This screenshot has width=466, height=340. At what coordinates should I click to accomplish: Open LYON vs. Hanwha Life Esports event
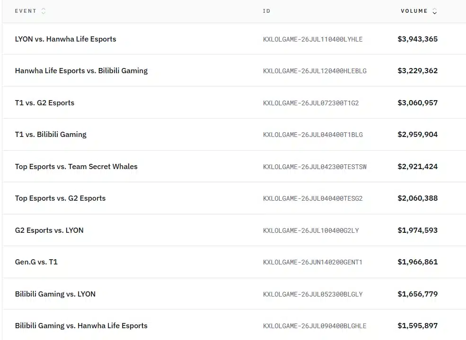pos(65,39)
